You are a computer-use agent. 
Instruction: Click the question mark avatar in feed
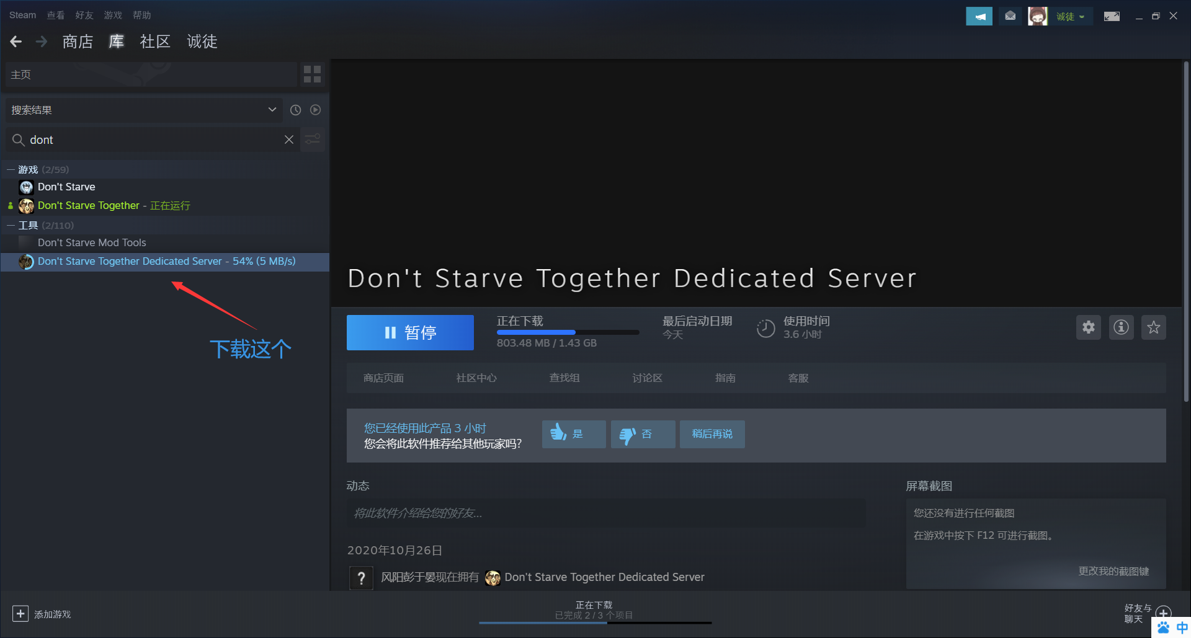(x=361, y=578)
